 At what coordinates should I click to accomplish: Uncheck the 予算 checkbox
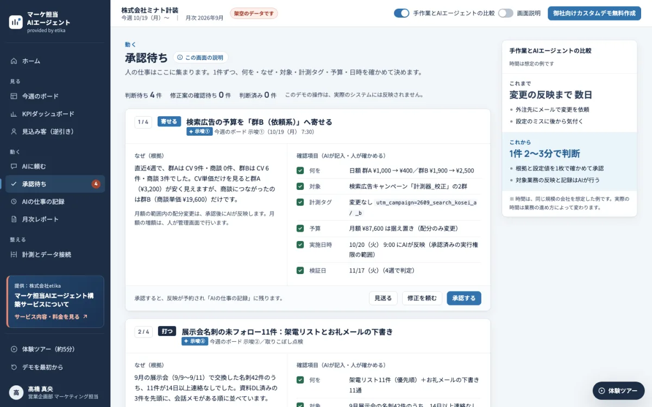pyautogui.click(x=300, y=228)
